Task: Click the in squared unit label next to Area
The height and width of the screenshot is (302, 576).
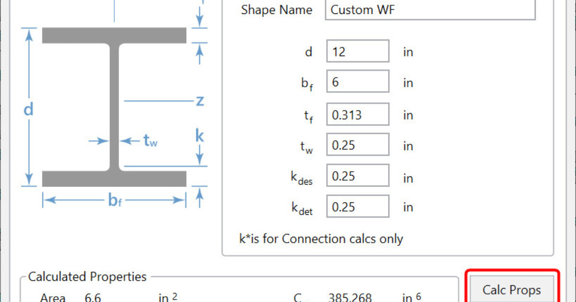Action: 167,297
